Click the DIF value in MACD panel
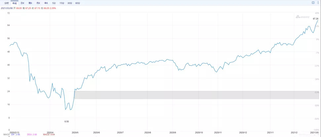 (x=16, y=134)
